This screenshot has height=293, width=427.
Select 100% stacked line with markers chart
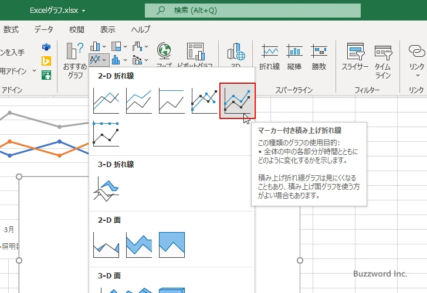pyautogui.click(x=106, y=134)
